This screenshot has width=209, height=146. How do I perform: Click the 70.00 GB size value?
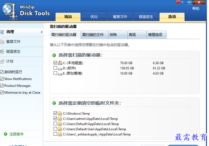click(x=126, y=63)
